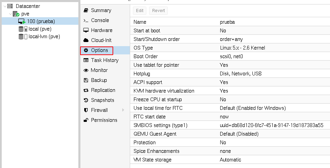330x168 pixels.
Task: Click the Edit button
Action: tap(139, 10)
